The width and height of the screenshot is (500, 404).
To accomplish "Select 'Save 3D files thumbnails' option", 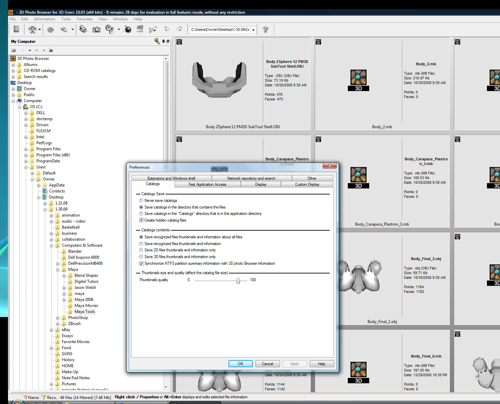I will pyautogui.click(x=141, y=257).
